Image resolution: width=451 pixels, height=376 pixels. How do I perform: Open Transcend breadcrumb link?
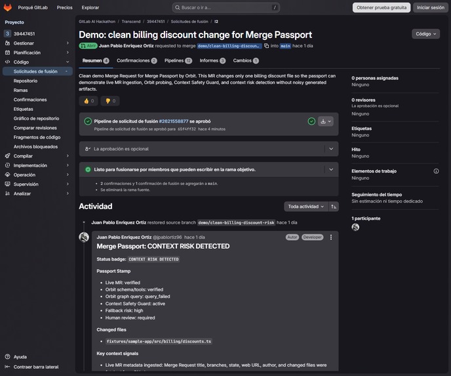131,22
